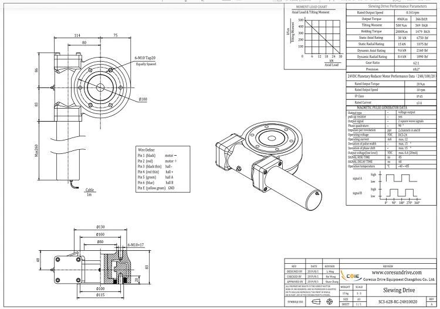
Task: Click the concentric circle projection symbol
Action: tap(330, 302)
